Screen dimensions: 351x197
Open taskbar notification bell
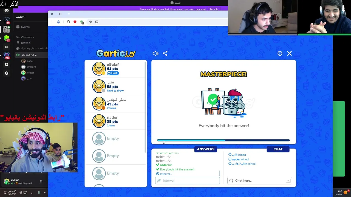5,193
